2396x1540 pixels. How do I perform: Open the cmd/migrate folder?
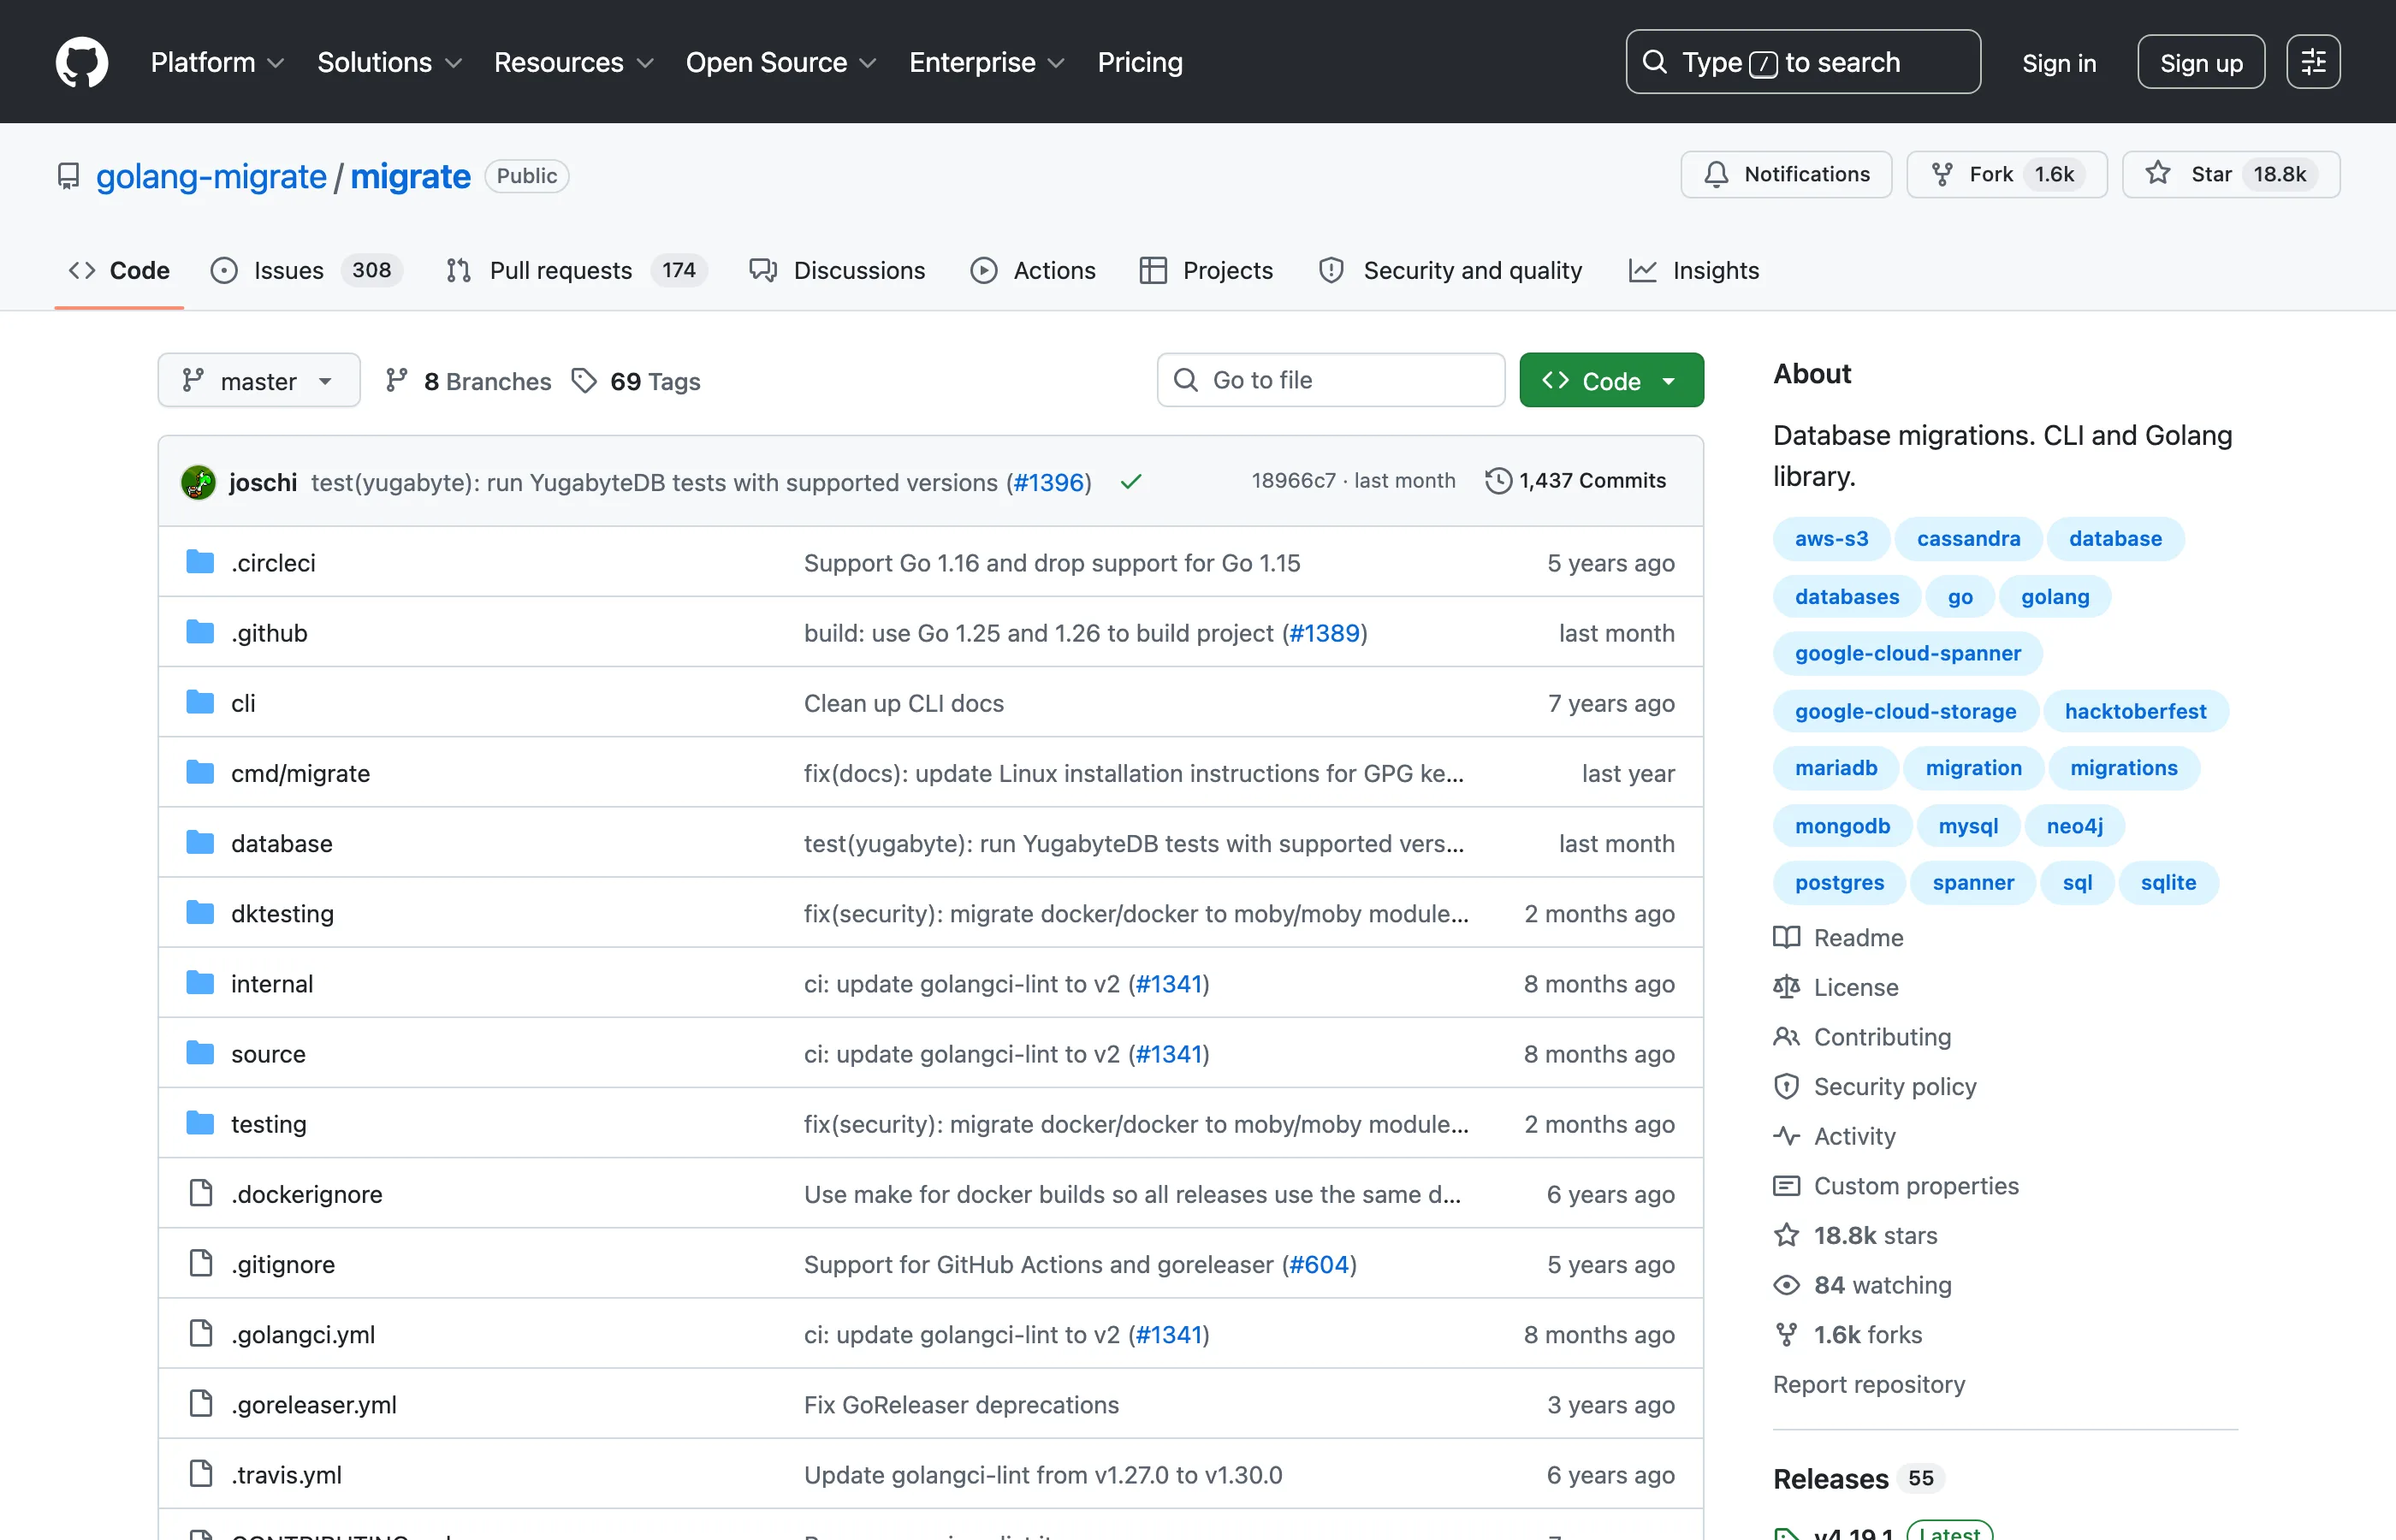coord(300,773)
